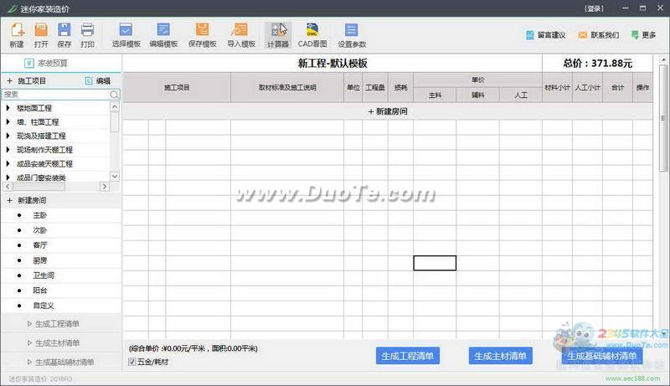Save the project using 保存 icon

64,33
